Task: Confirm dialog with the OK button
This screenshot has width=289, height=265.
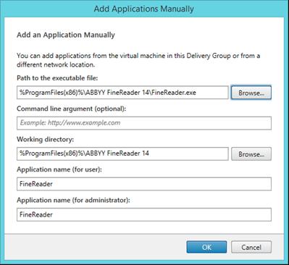Action: tap(206, 247)
